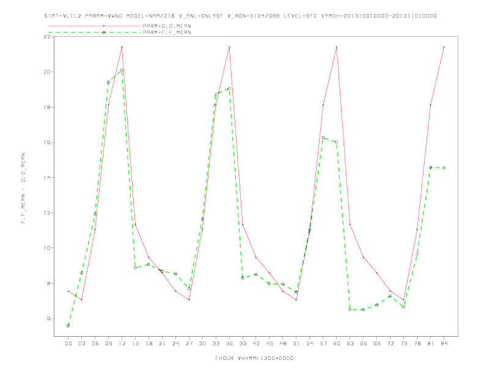Click the green circle data point at hour 63

(x=350, y=309)
